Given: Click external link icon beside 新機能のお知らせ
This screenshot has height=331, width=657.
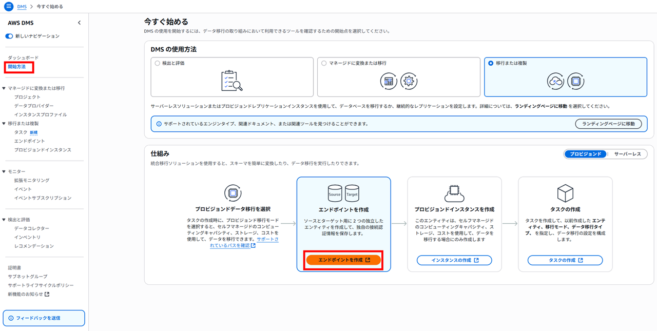Looking at the screenshot, I should [x=47, y=295].
